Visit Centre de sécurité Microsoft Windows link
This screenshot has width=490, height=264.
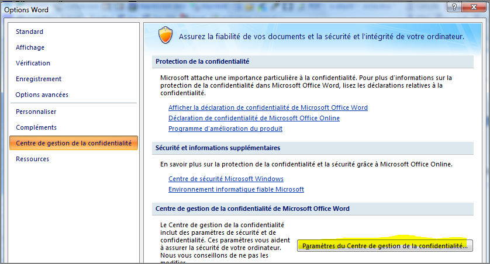pos(226,179)
